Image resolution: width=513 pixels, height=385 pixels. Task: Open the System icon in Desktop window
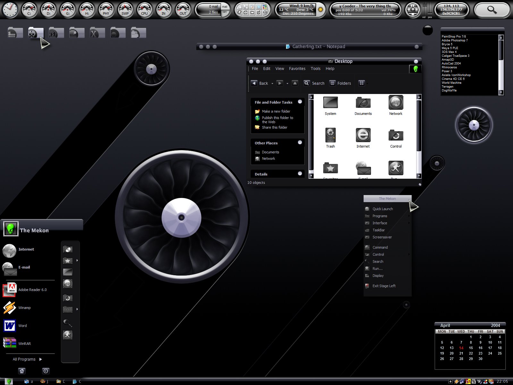[330, 103]
